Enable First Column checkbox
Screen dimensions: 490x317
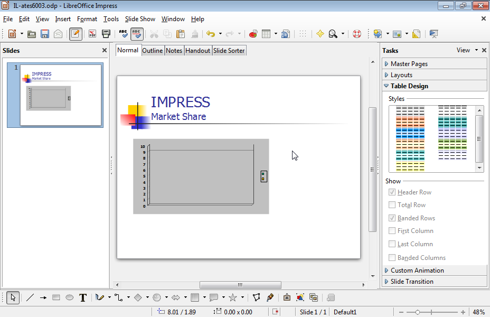[392, 231]
